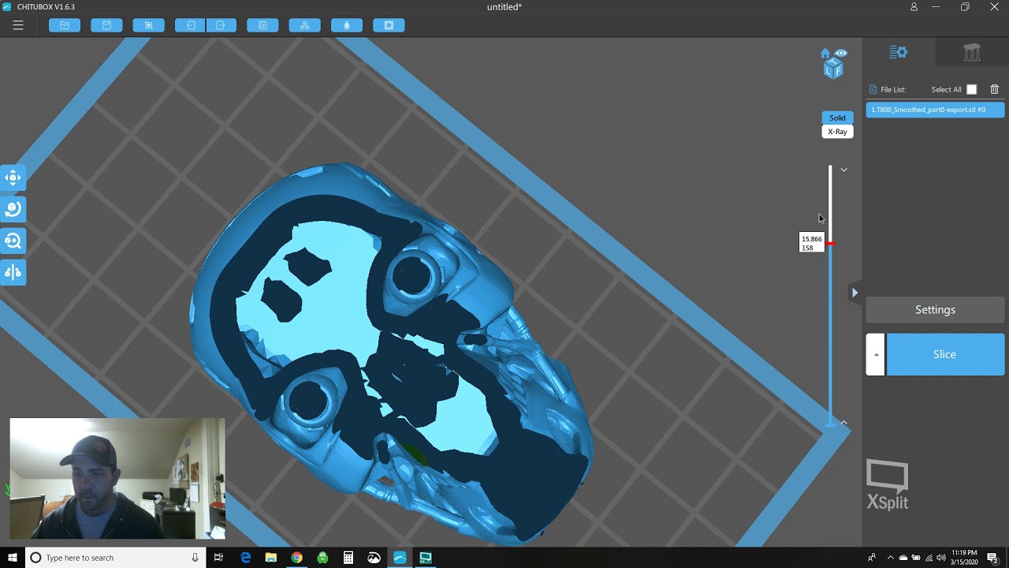Click the account user icon in title bar

pos(914,7)
